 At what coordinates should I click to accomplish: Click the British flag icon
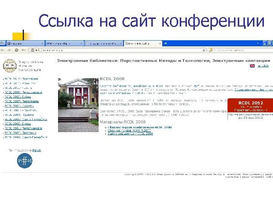pyautogui.click(x=252, y=66)
